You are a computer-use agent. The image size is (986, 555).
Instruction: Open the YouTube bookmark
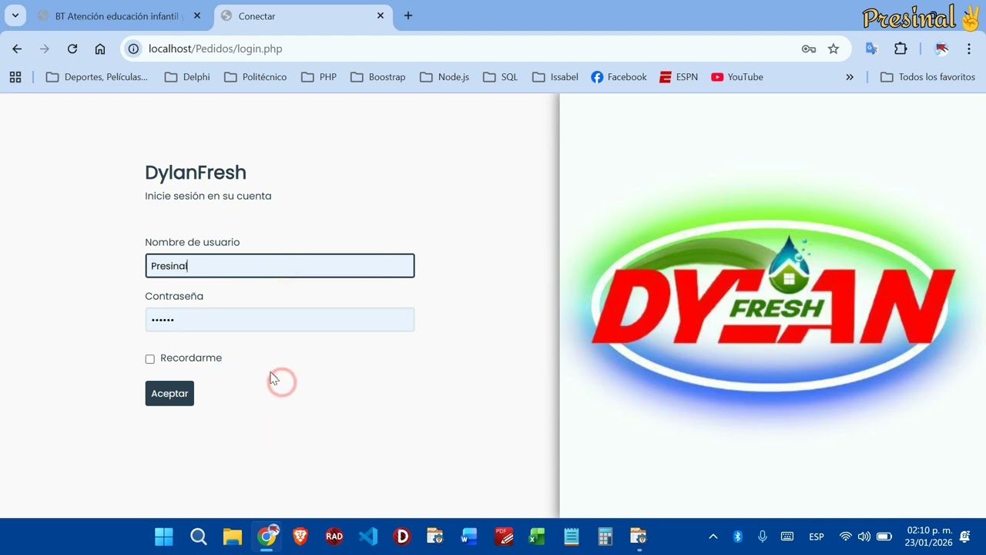pos(737,77)
